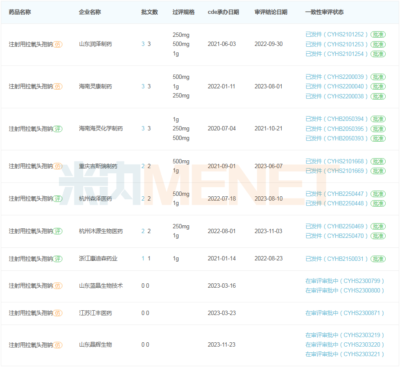Image resolution: width=400 pixels, height=367 pixels.
Task: Select the 批准 tag next to CYHB2150031
Action: point(378,259)
